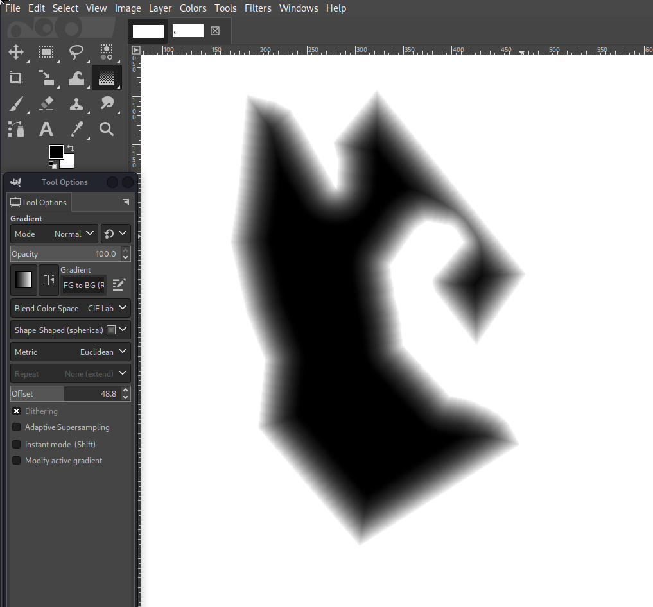Viewport: 653px width, 607px height.
Task: Open the Colors menu
Action: pyautogui.click(x=193, y=8)
